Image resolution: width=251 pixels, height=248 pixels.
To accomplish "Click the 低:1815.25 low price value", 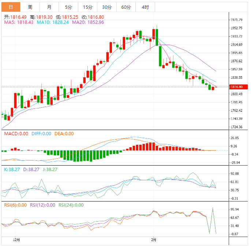I will (67, 17).
